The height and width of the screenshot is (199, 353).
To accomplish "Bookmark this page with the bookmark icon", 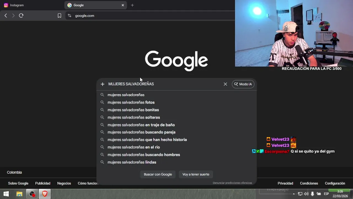I will click(59, 16).
